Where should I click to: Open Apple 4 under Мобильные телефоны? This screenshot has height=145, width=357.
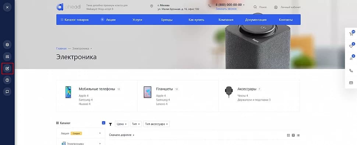[x=84, y=96]
